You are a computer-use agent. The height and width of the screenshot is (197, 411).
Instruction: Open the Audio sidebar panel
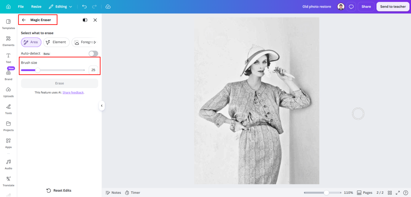click(8, 164)
